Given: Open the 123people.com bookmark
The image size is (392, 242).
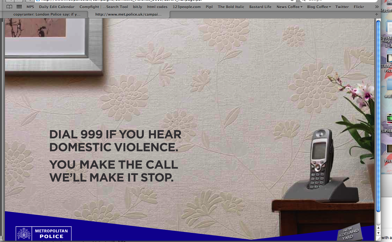Looking at the screenshot, I should tap(186, 7).
